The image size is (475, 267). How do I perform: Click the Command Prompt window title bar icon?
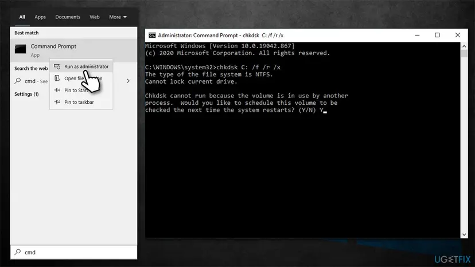[152, 36]
